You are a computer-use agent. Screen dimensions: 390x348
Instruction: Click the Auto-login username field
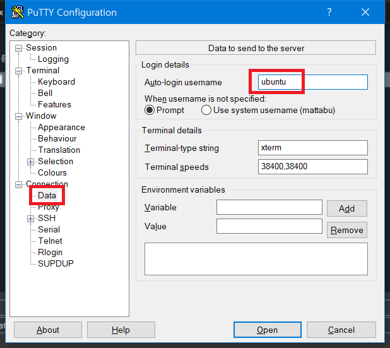312,82
